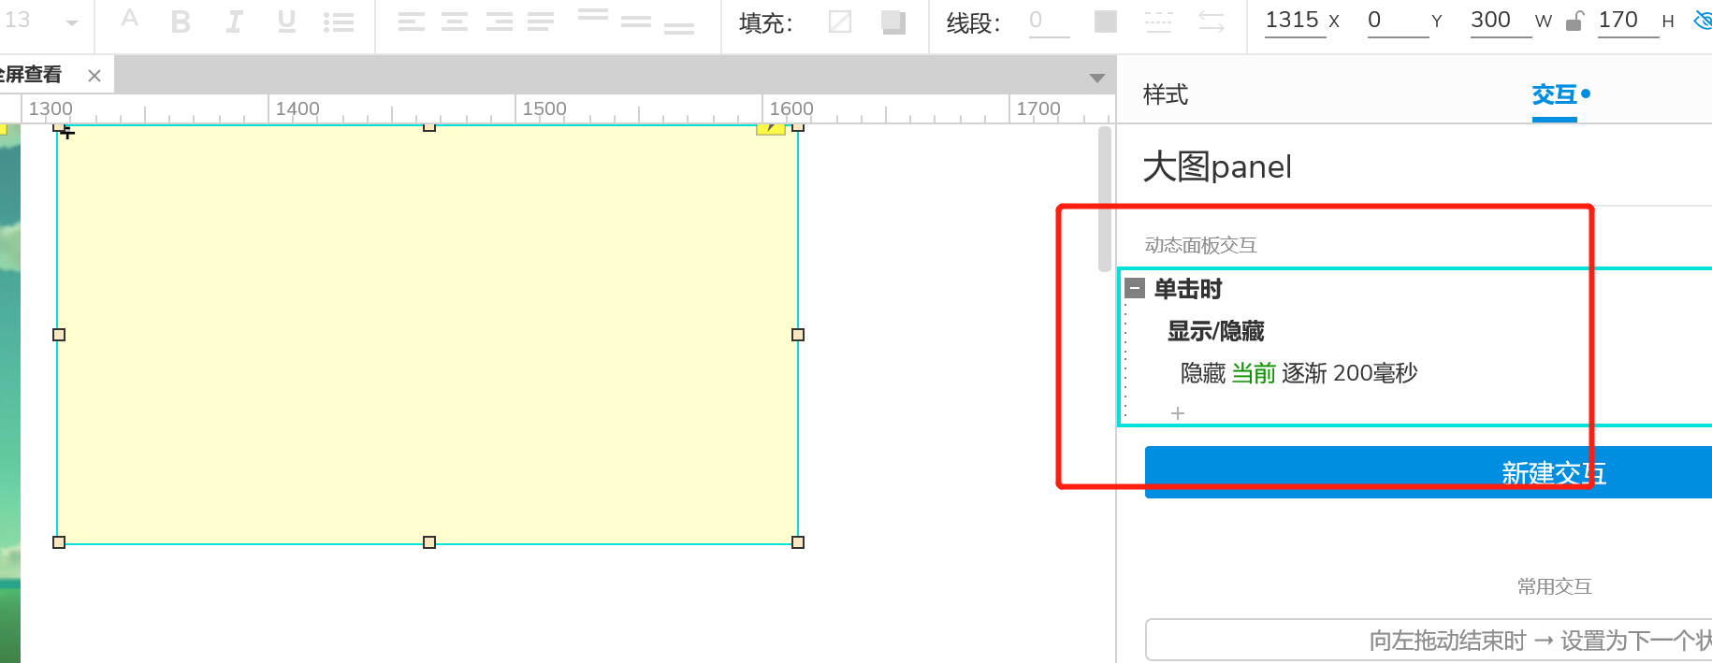The width and height of the screenshot is (1712, 663).
Task: Open the fill color swatch
Action: click(x=840, y=22)
